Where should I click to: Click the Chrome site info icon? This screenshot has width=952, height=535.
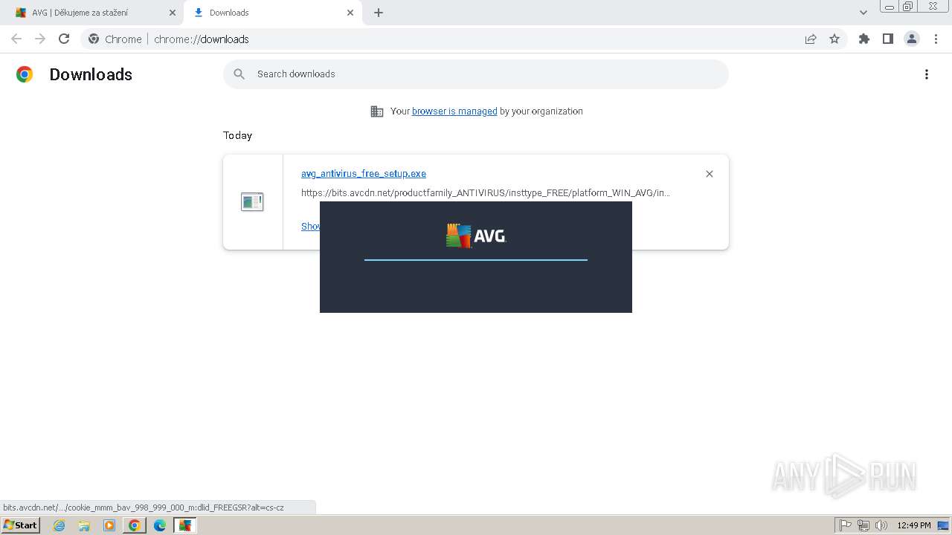pyautogui.click(x=94, y=39)
